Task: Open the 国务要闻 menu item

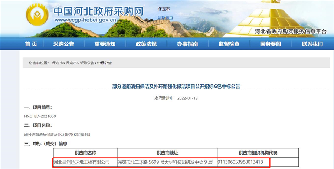Action: point(271,44)
